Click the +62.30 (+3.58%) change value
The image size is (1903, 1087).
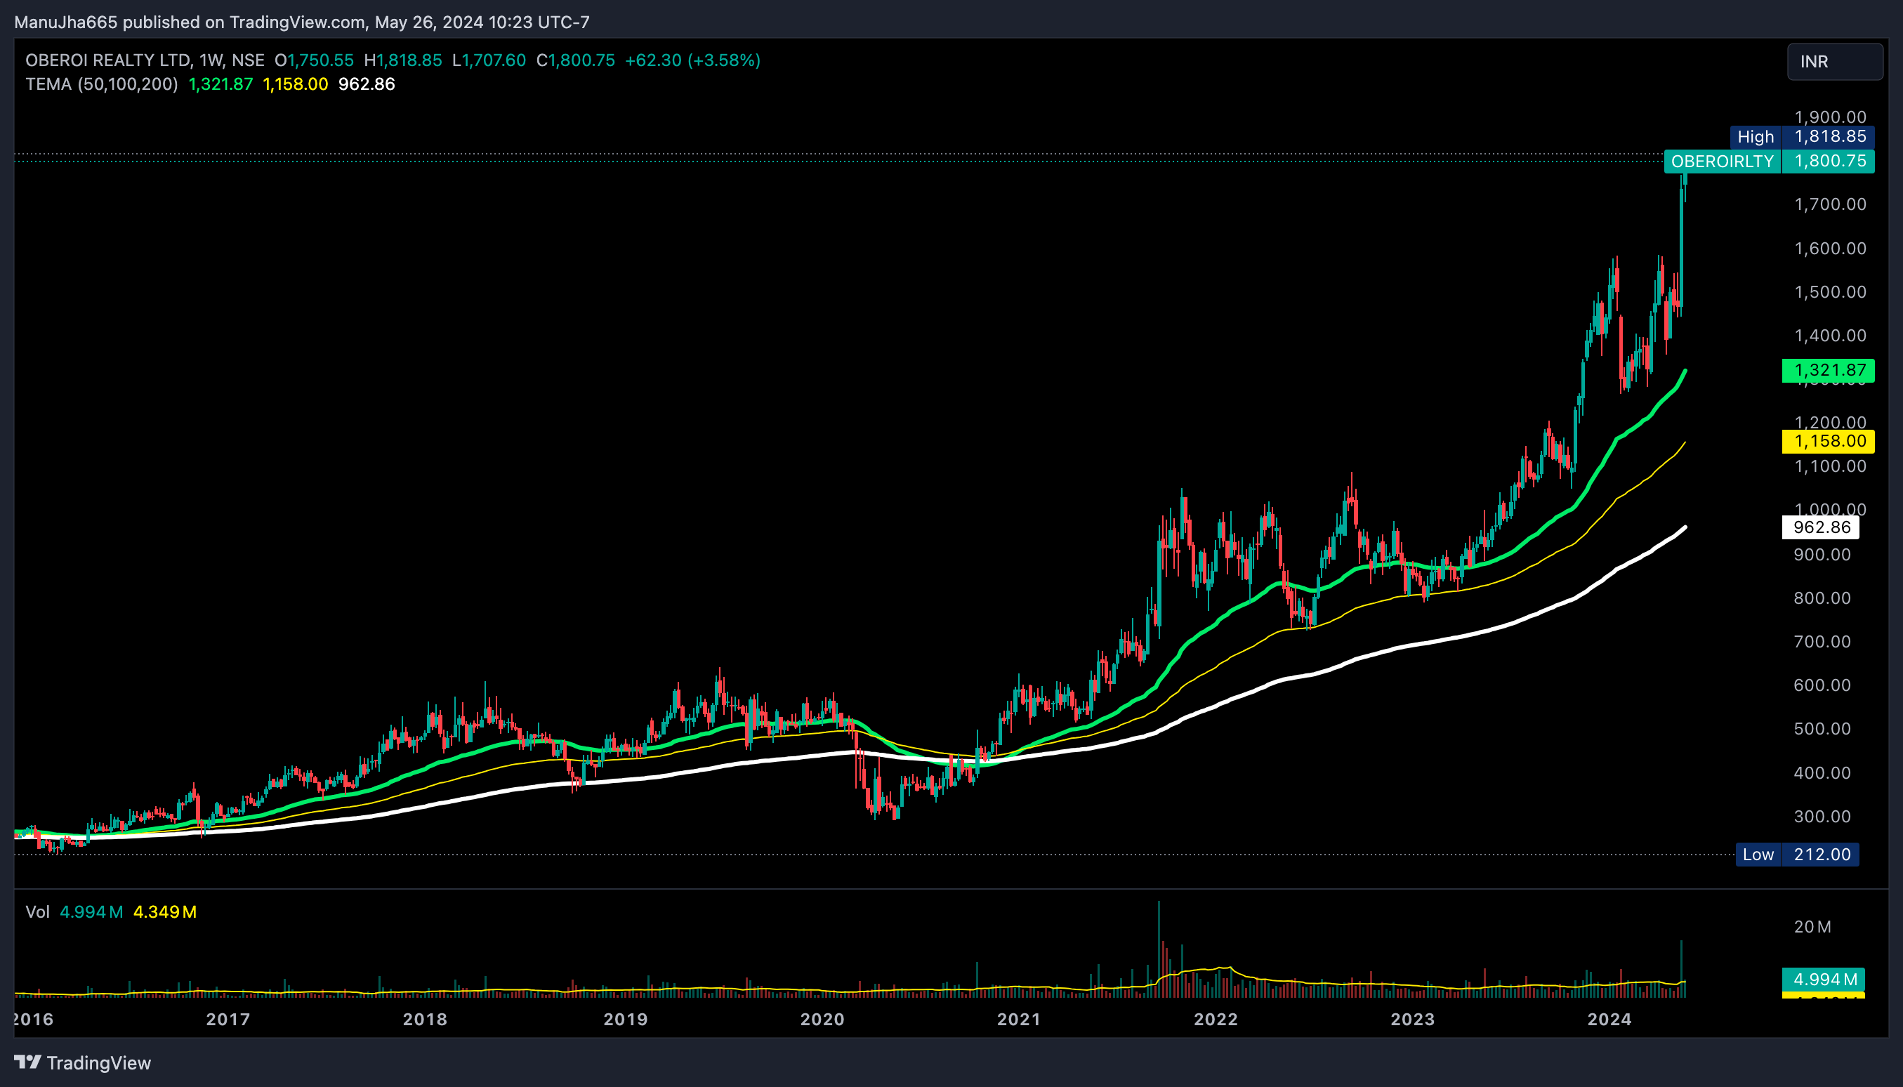coord(692,60)
